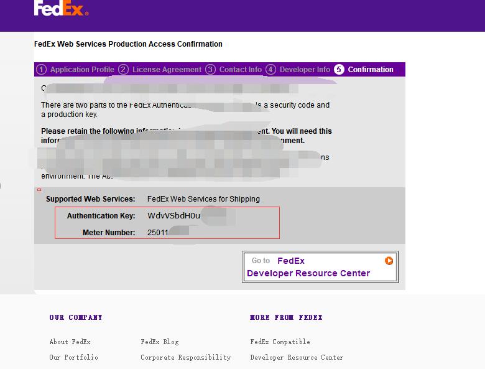Click the Authentication Key value WdvVSbdH0u
This screenshot has height=369, width=485.
click(x=174, y=216)
